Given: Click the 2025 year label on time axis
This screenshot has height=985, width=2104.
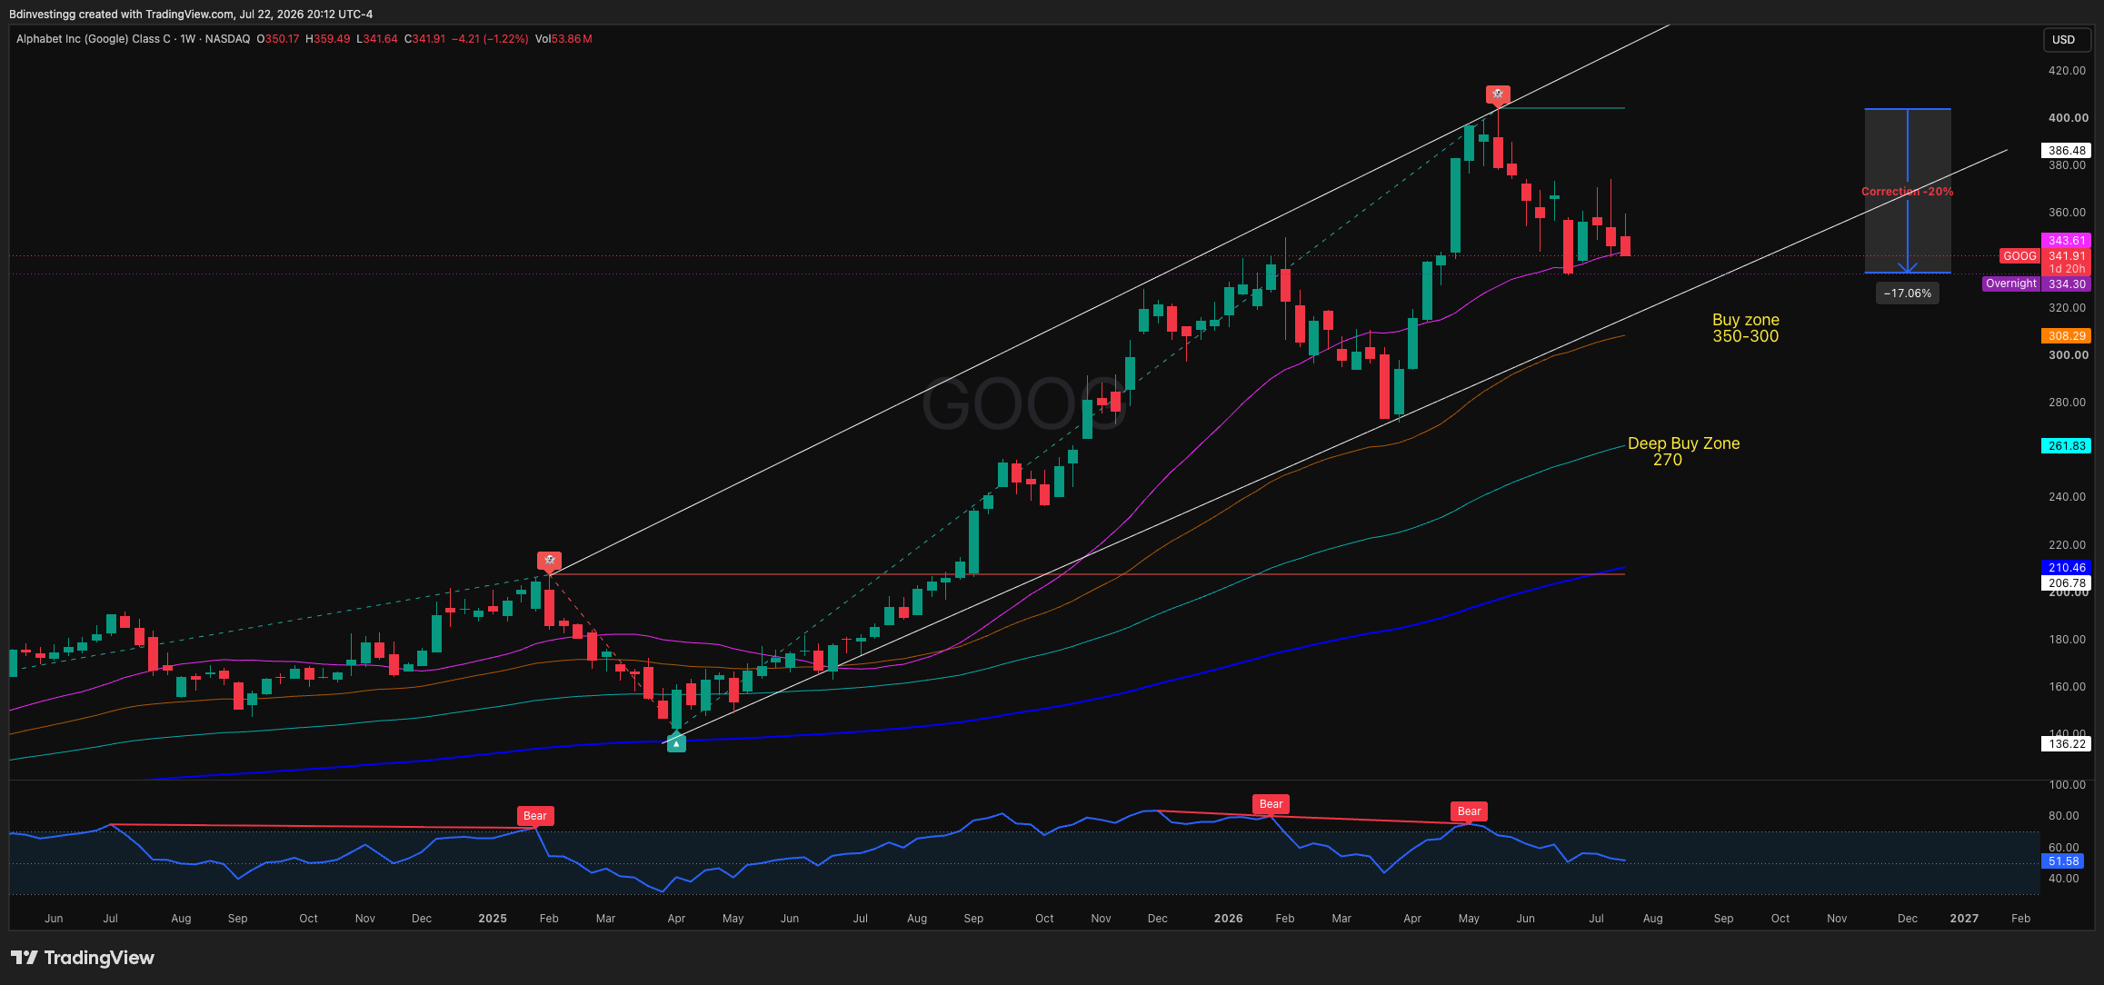Looking at the screenshot, I should pyautogui.click(x=493, y=919).
